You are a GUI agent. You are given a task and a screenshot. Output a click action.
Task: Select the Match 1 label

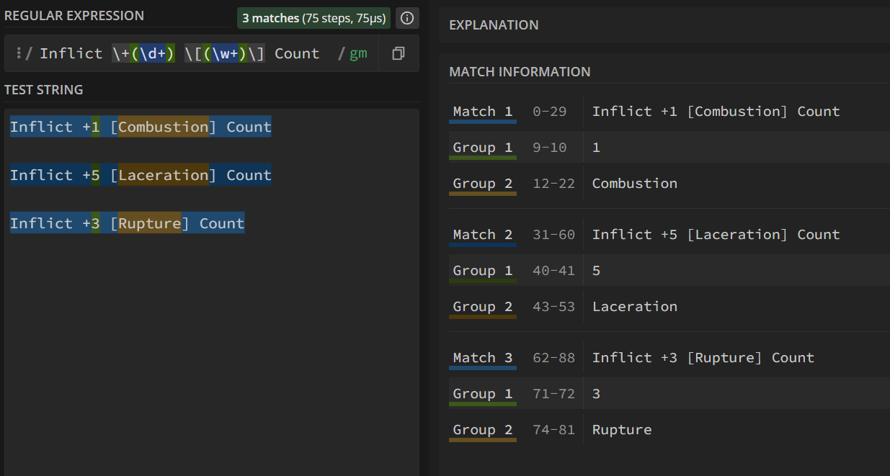[x=482, y=112]
